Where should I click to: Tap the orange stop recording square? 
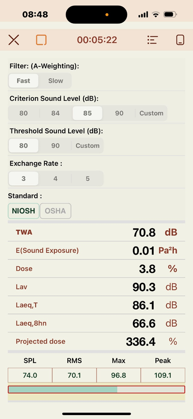pos(41,40)
